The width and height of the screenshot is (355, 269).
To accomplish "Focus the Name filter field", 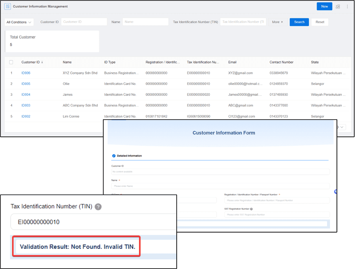I will [146, 22].
